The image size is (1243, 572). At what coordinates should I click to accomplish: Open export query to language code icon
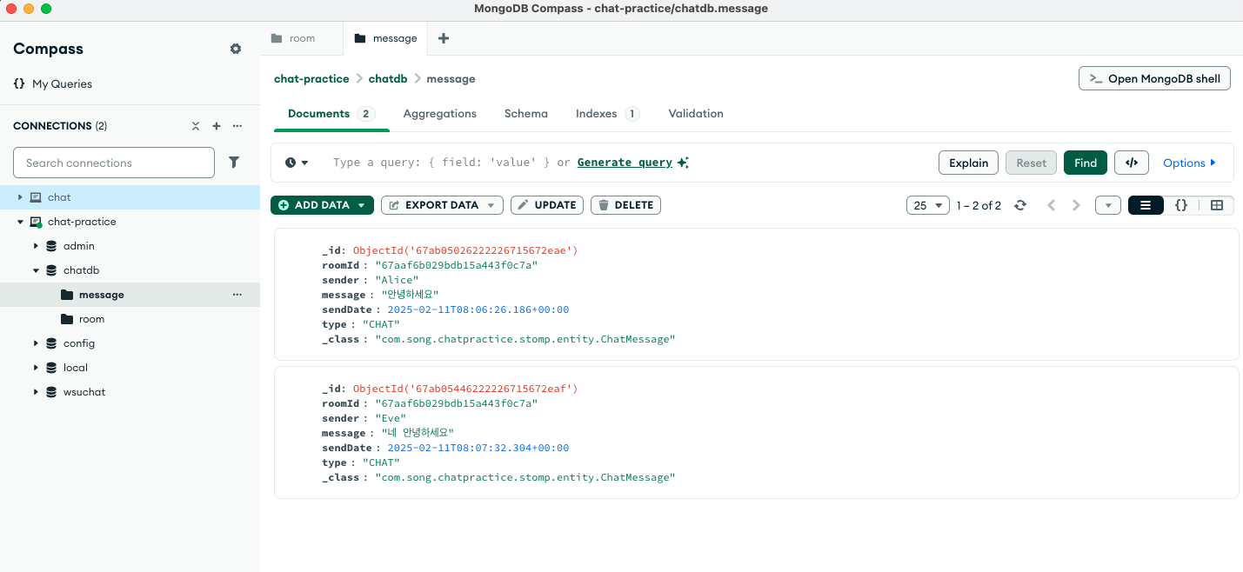point(1132,163)
